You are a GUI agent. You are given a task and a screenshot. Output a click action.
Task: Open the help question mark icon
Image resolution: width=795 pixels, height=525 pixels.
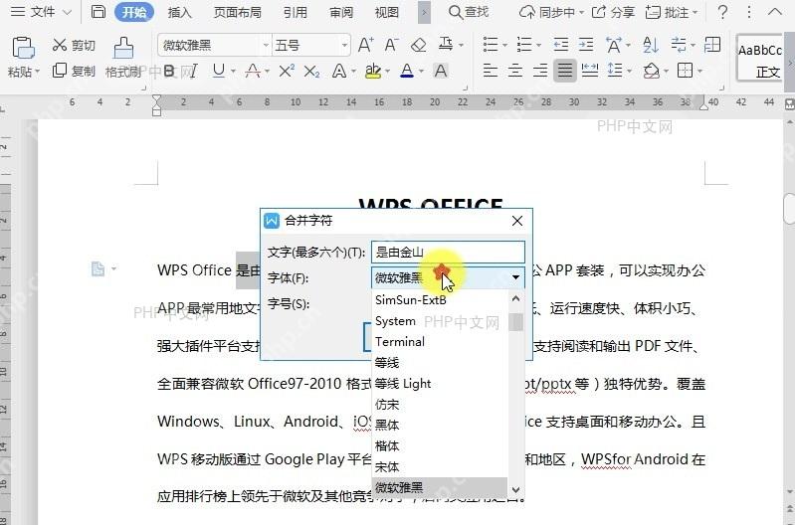pyautogui.click(x=723, y=12)
